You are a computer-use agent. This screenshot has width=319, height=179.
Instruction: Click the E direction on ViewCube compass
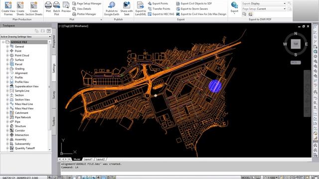pyautogui.click(x=306, y=44)
